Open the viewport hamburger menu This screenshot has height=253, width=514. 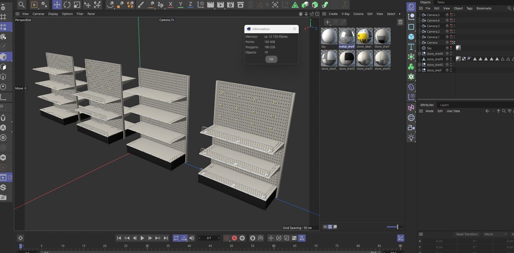pyautogui.click(x=17, y=14)
